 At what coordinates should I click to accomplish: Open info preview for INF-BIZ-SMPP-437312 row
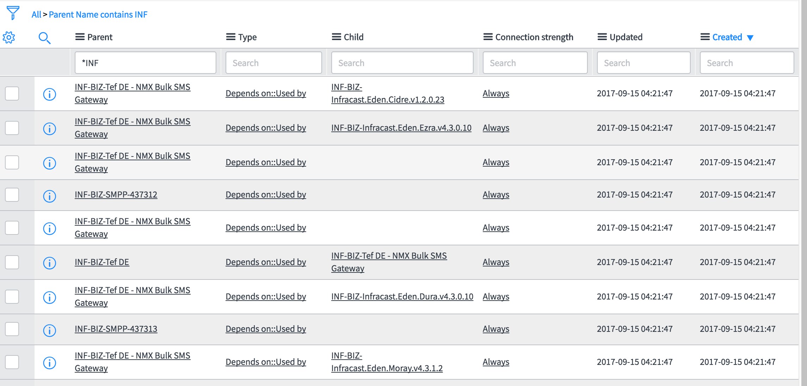[x=49, y=196]
